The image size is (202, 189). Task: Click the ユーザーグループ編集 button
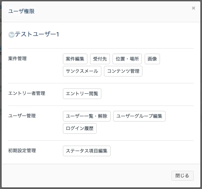click(x=139, y=116)
